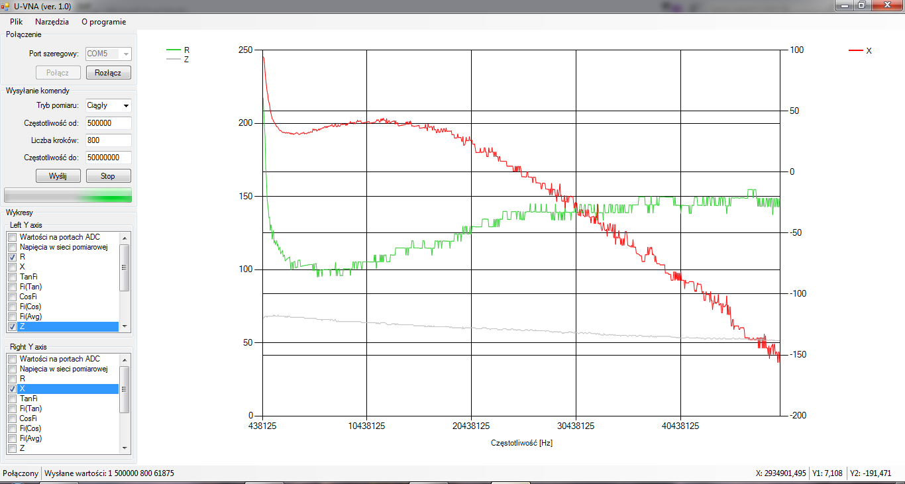Click the U-VNA app icon in title bar
Screen dimensions: 905x484
(x=5, y=6)
